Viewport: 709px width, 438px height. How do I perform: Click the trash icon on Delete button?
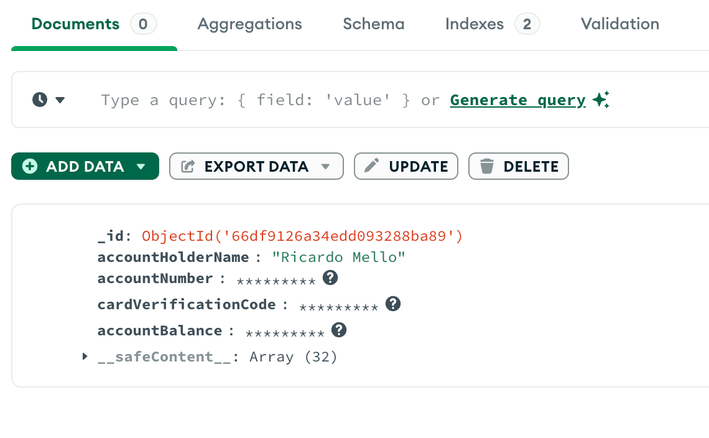487,166
